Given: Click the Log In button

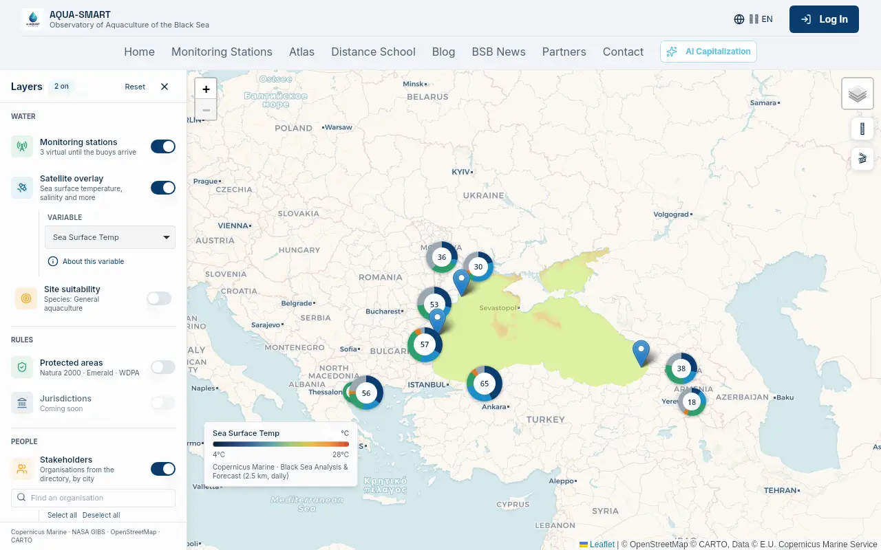Looking at the screenshot, I should point(824,19).
